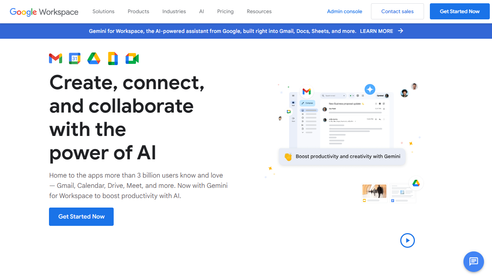Click the Google Meet icon
Viewport: 492px width, 277px height.
pos(132,58)
